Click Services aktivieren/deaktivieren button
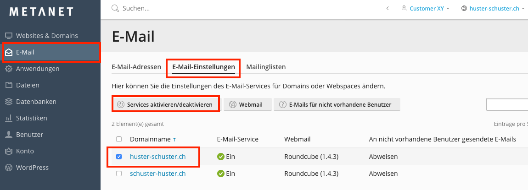Viewport: 528px width, 190px height. coord(166,104)
